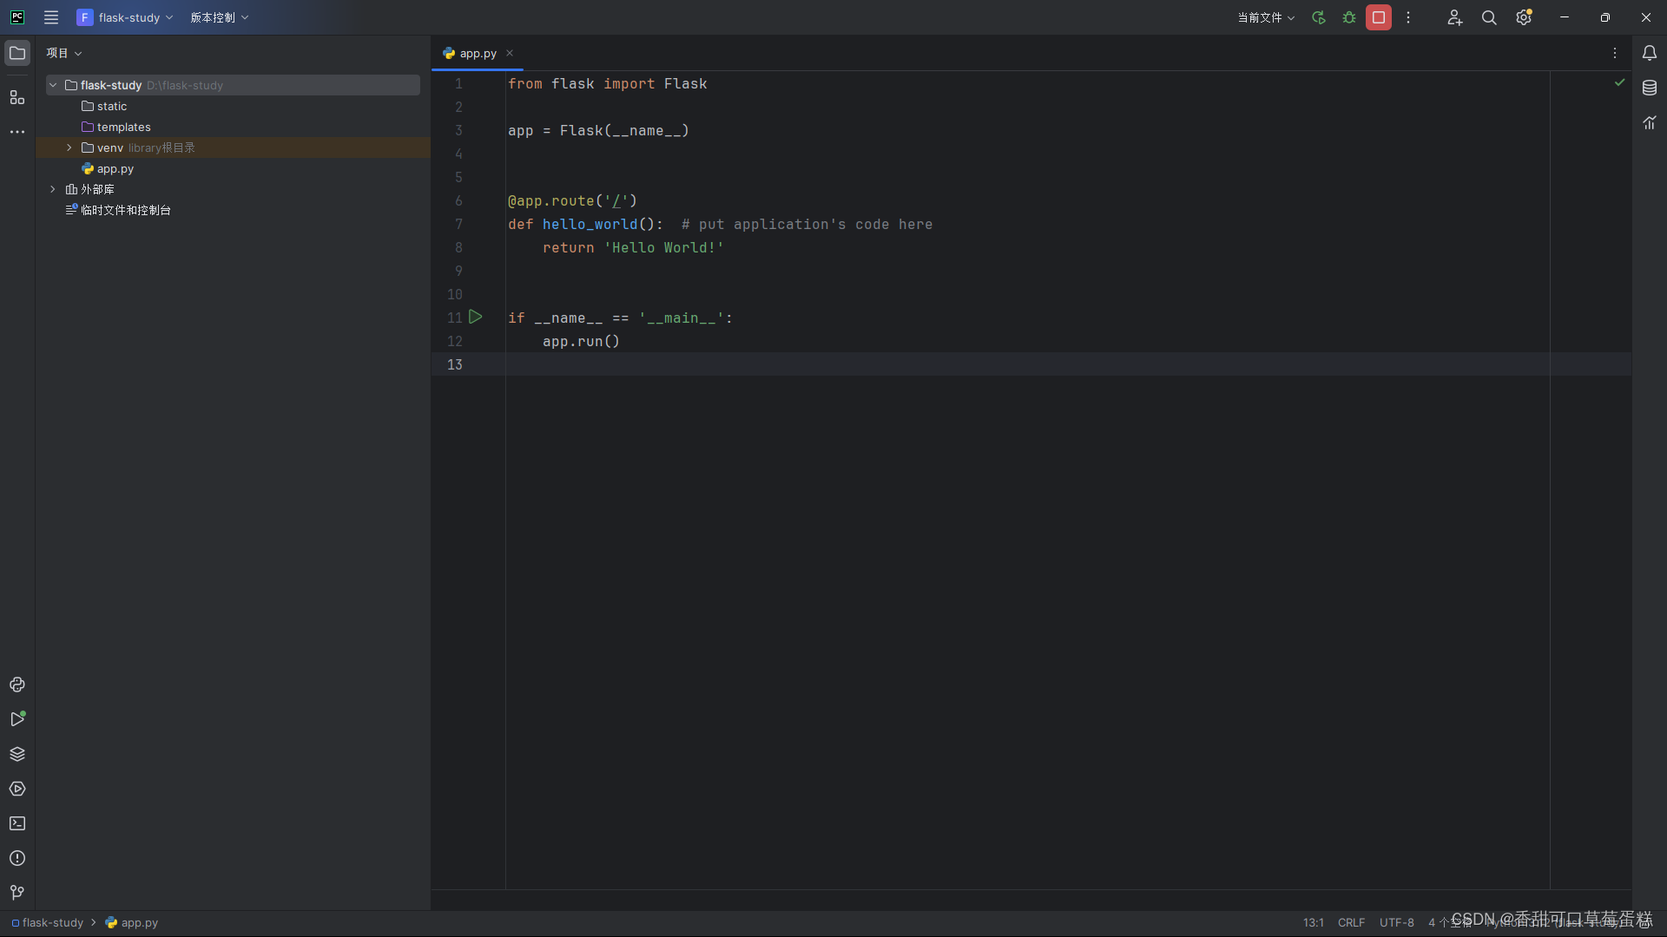1667x937 pixels.
Task: Select the app.py editor tab
Action: 478,53
